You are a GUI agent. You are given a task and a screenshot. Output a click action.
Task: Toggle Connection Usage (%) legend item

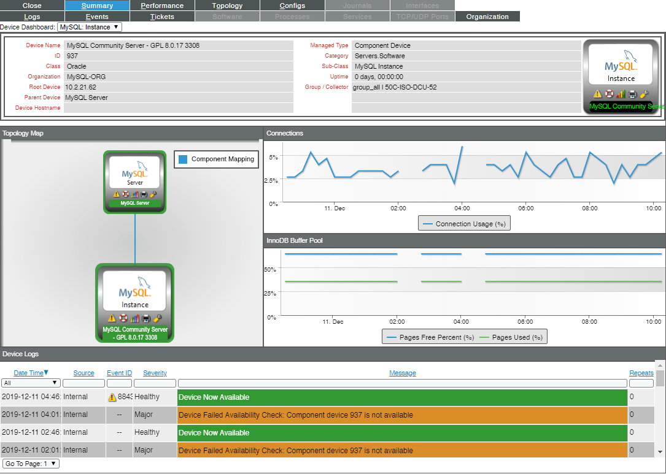(x=464, y=224)
